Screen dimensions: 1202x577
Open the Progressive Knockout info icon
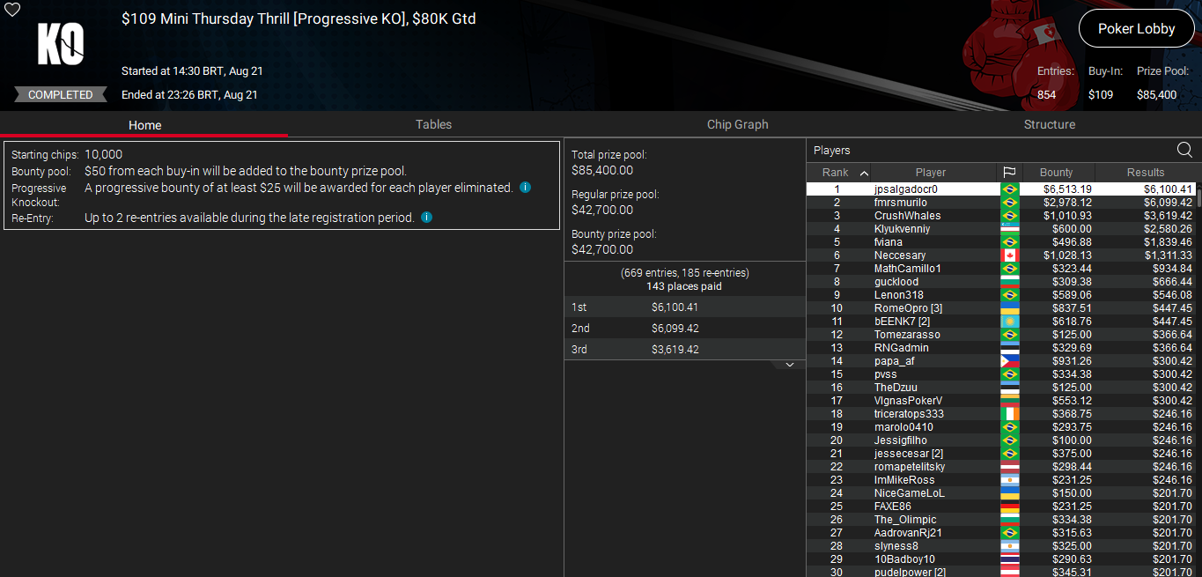point(525,188)
